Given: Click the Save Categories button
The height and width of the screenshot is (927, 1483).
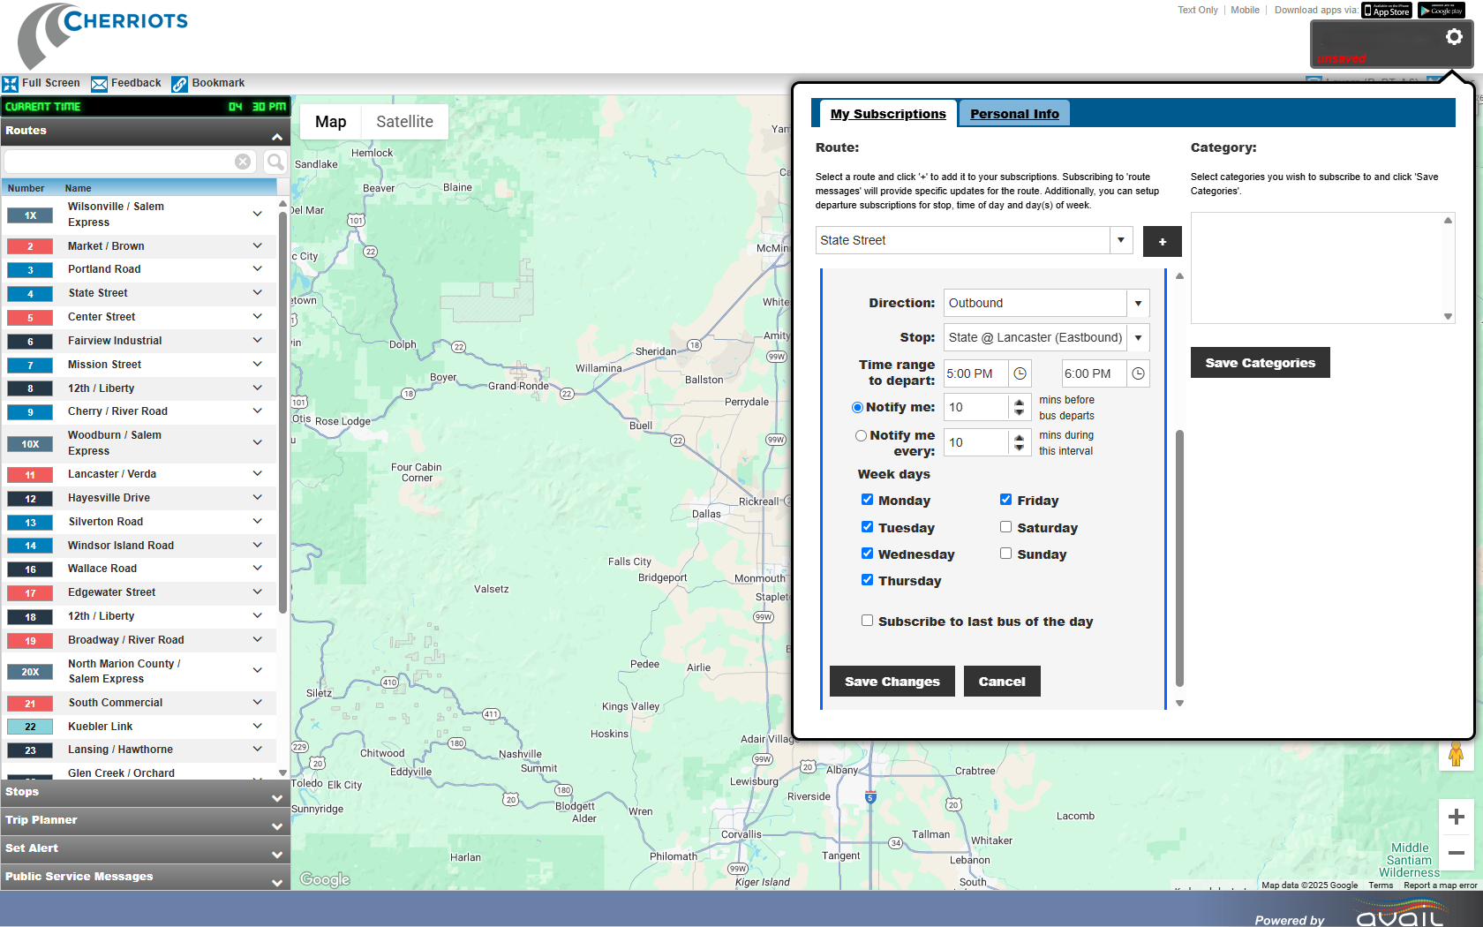Looking at the screenshot, I should pos(1260,363).
